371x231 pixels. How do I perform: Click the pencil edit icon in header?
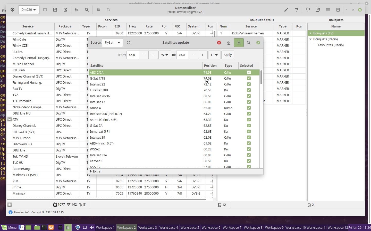click(x=286, y=10)
